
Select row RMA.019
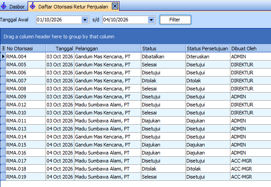click(x=136, y=177)
